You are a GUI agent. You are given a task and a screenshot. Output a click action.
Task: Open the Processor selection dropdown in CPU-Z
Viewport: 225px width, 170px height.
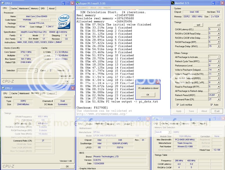tap(36, 71)
